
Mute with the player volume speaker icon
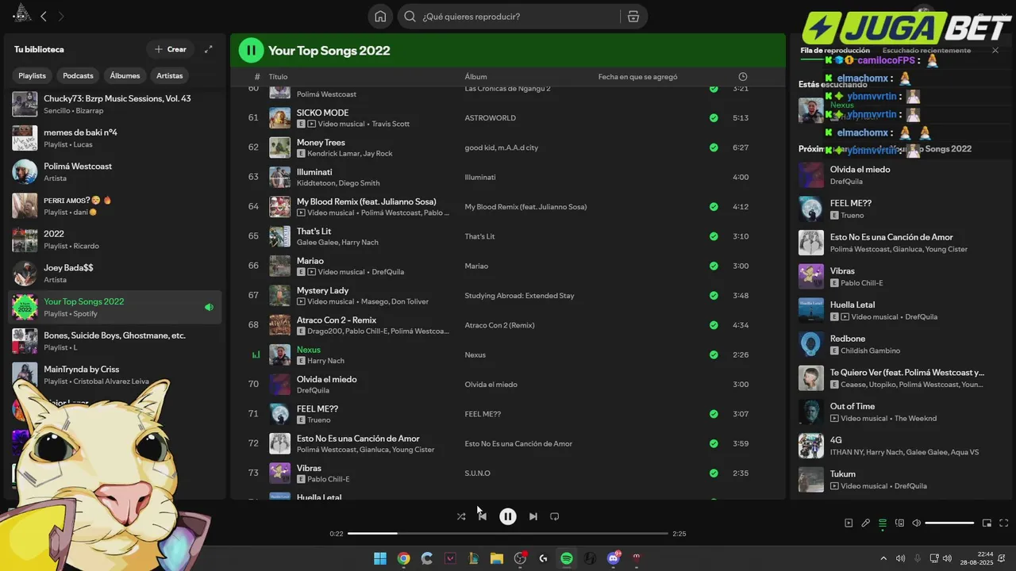click(917, 523)
